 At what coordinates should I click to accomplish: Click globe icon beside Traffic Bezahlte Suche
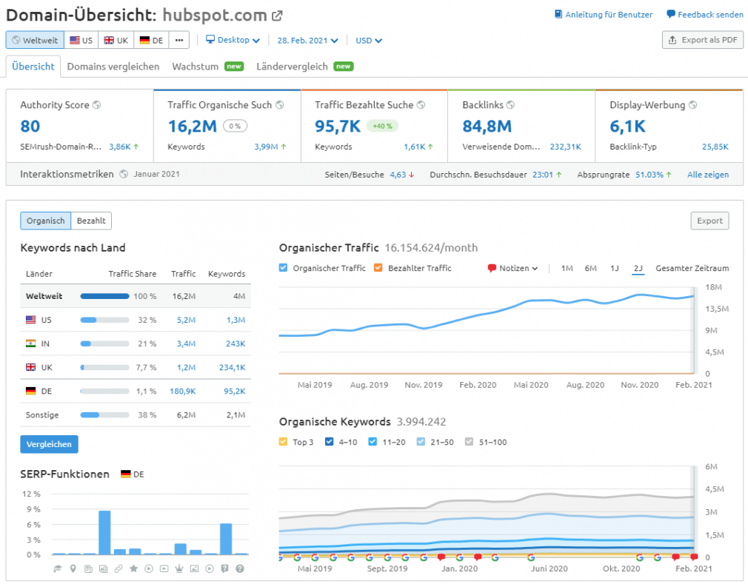pos(421,105)
